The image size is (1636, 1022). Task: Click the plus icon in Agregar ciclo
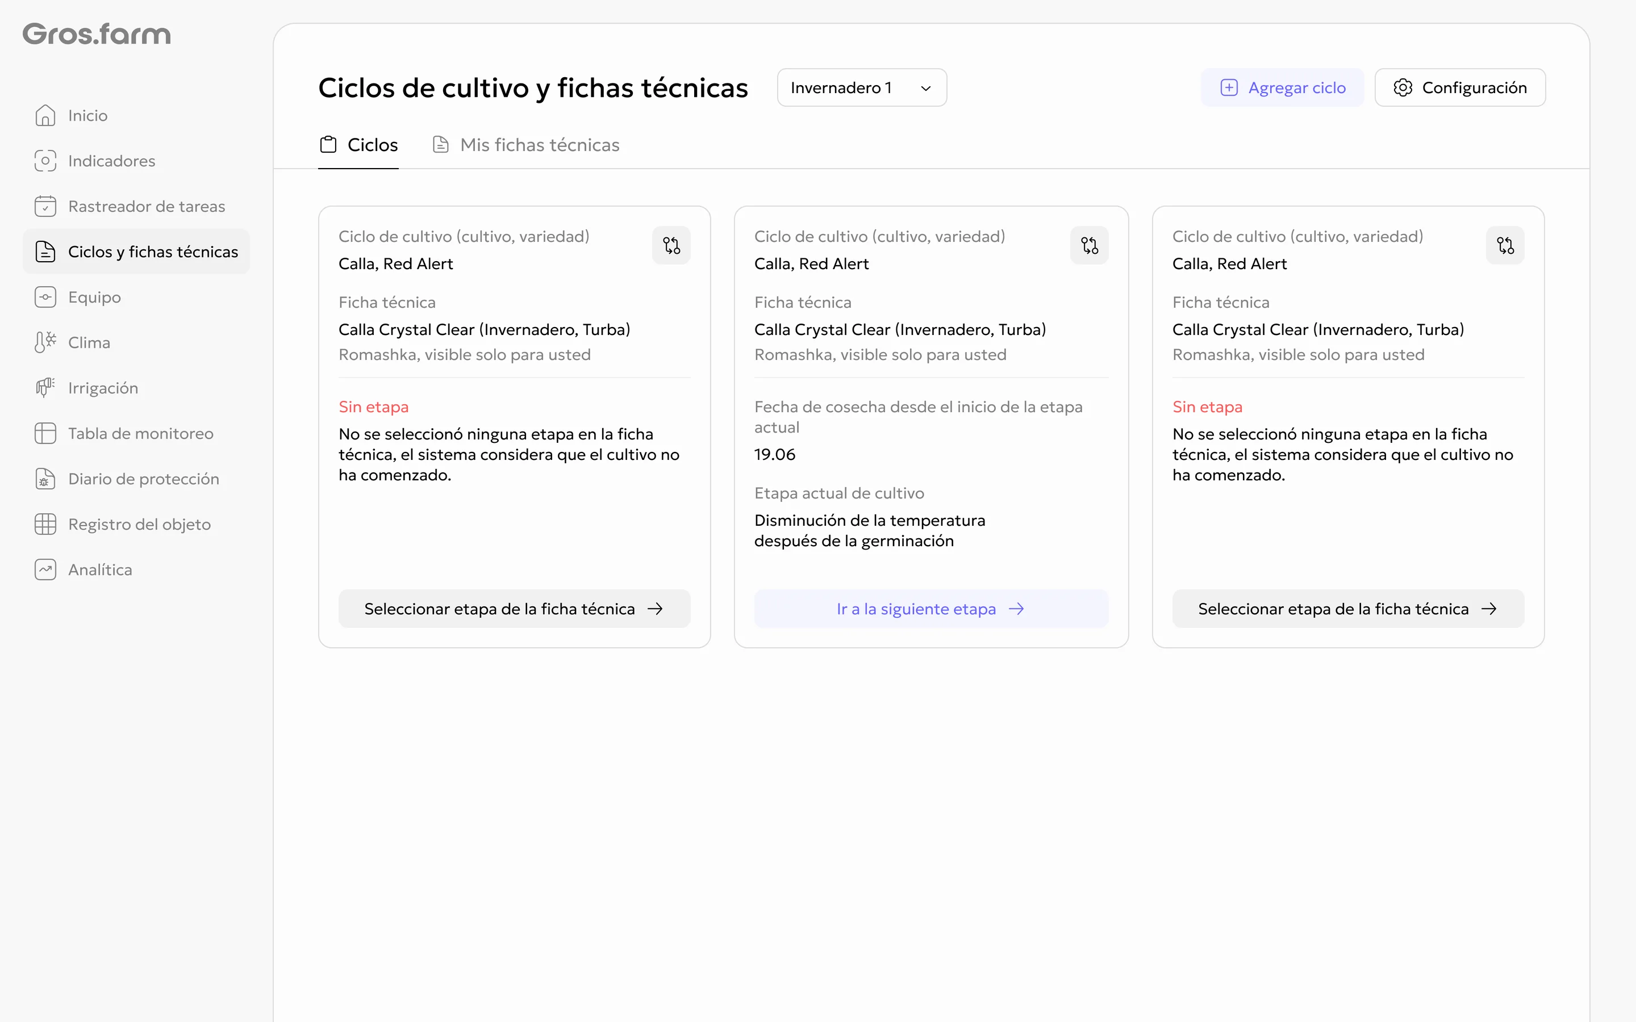point(1228,88)
